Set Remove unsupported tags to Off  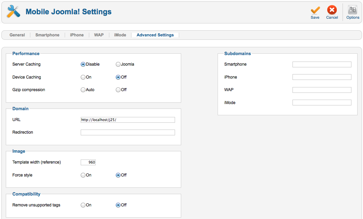pos(118,205)
